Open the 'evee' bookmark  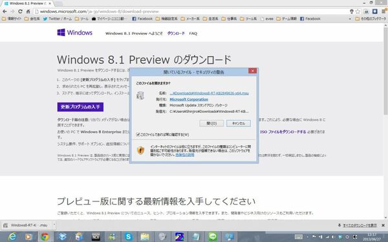pos(267,19)
